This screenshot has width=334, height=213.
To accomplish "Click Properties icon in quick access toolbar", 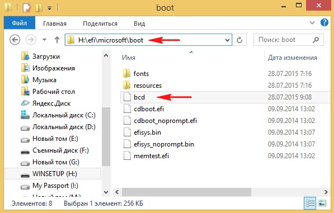I will pyautogui.click(x=27, y=8).
